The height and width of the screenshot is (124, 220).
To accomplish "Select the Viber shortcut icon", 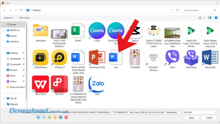I will (172, 58).
